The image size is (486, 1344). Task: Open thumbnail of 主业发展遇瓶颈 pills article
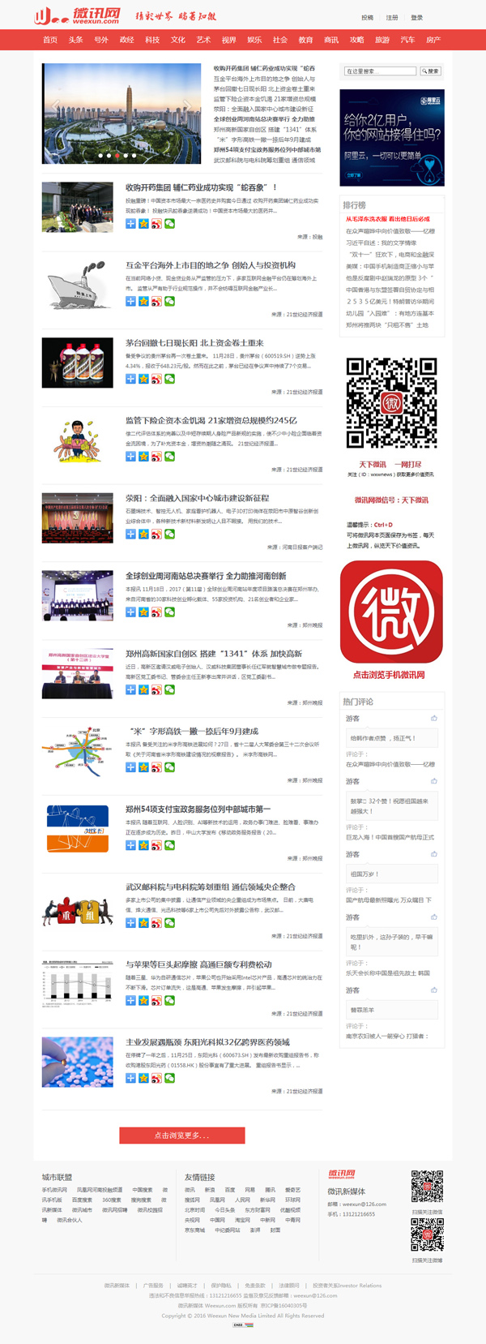pos(78,1062)
